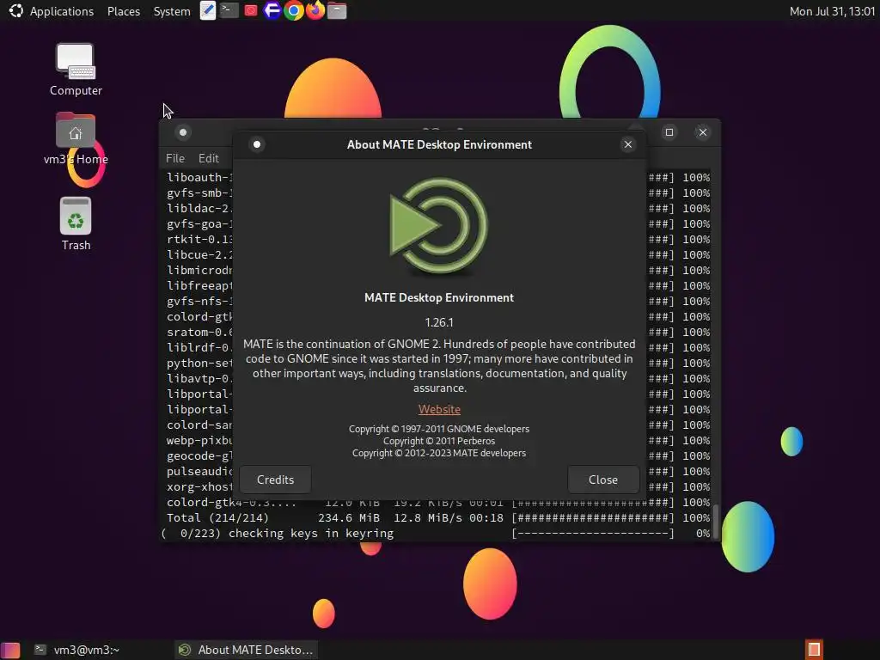Screen dimensions: 880x660
Task: Click the MATE logo in About dialog
Action: [439, 226]
